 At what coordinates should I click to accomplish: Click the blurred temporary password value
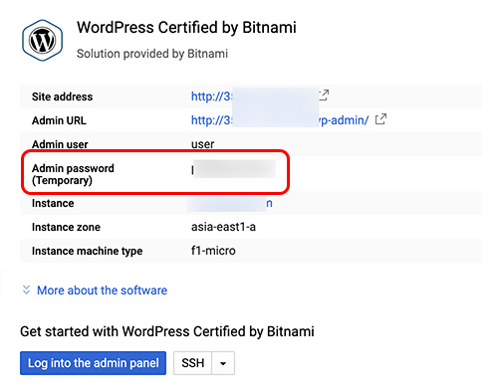coord(234,169)
